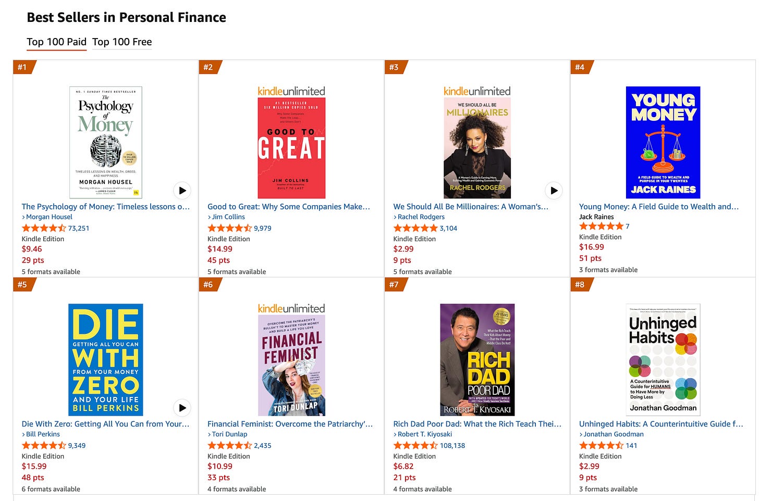Switch to Top 100 Free tab
The image size is (759, 501).
pyautogui.click(x=122, y=42)
